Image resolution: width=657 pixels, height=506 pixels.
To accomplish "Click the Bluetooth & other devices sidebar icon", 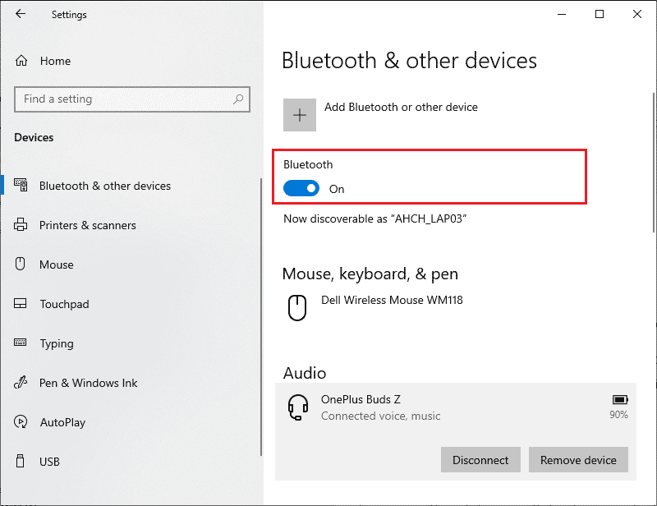I will click(21, 185).
